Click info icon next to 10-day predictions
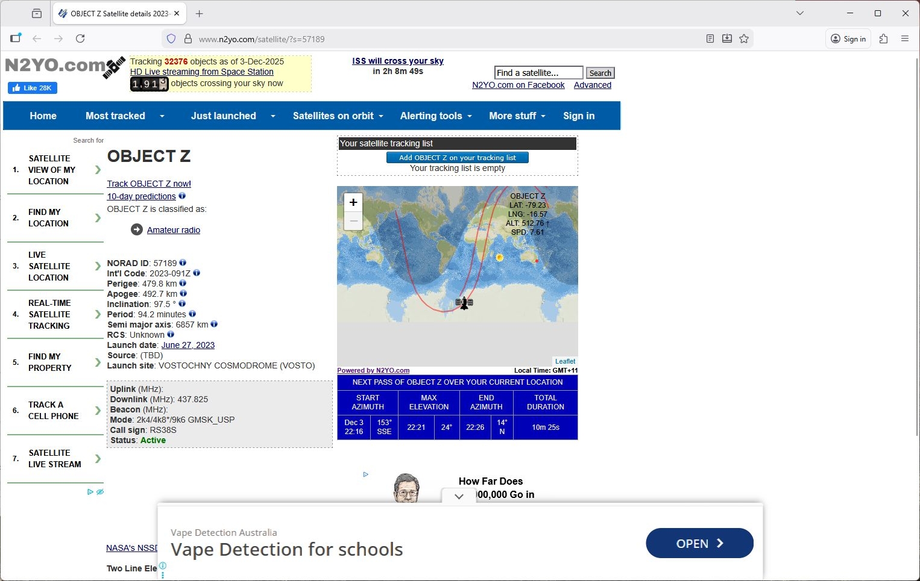Image resolution: width=920 pixels, height=581 pixels. tap(182, 196)
